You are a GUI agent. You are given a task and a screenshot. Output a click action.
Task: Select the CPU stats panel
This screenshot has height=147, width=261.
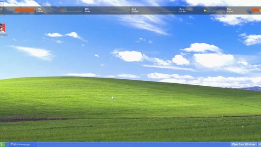coord(60,10)
